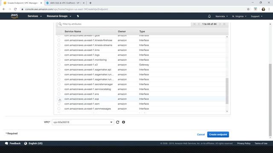Select the kinesis-firehose service radio
273x153 pixels.
coord(59,40)
